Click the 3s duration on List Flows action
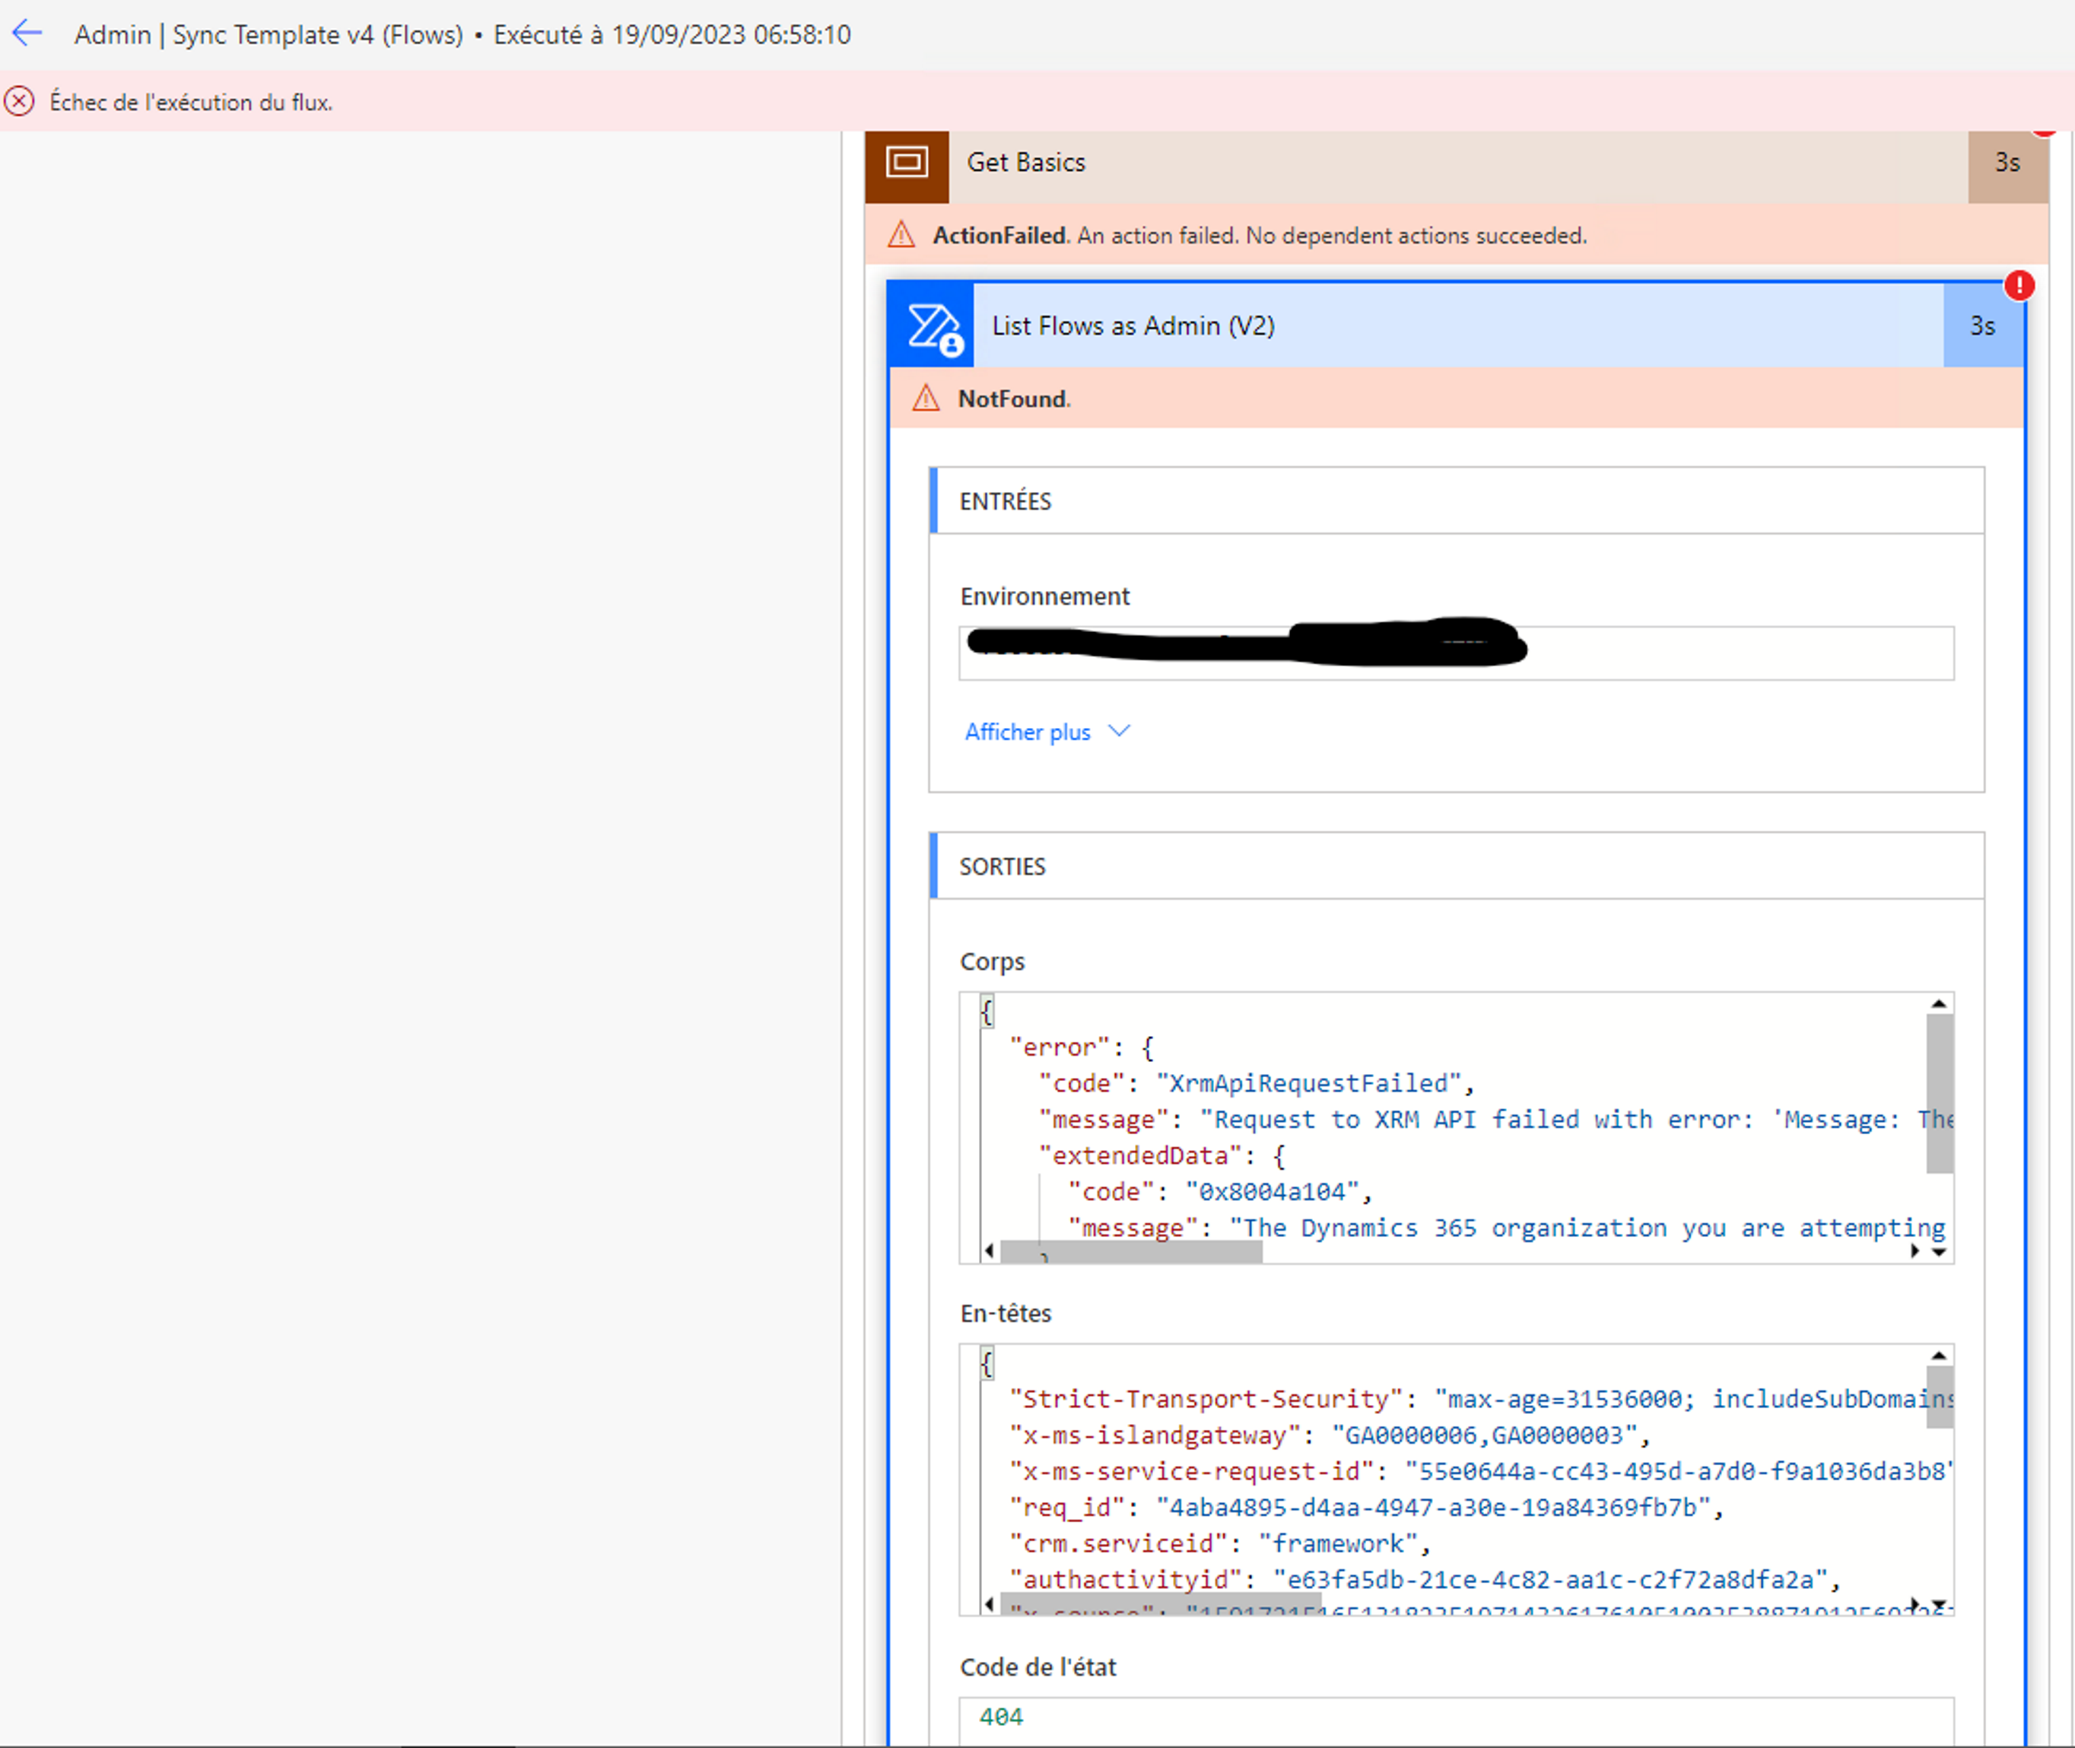Image resolution: width=2075 pixels, height=1748 pixels. click(x=1982, y=326)
